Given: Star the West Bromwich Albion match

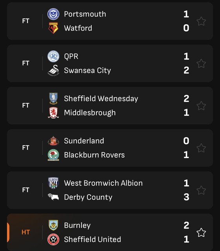Looking at the screenshot, I should [201, 190].
